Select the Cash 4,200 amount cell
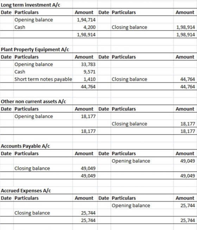Screen dimensions: 197x230 tap(89, 27)
